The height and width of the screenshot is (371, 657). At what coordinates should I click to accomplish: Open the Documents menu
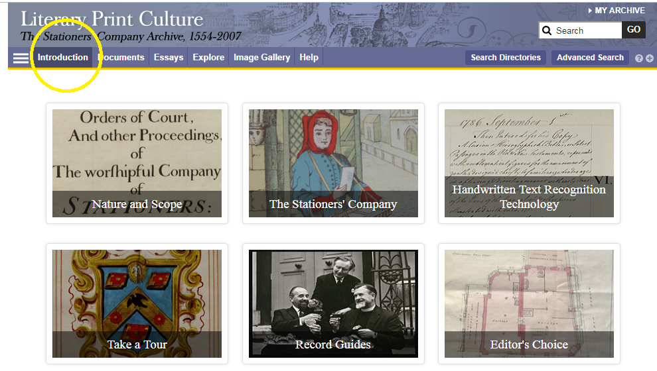click(121, 57)
